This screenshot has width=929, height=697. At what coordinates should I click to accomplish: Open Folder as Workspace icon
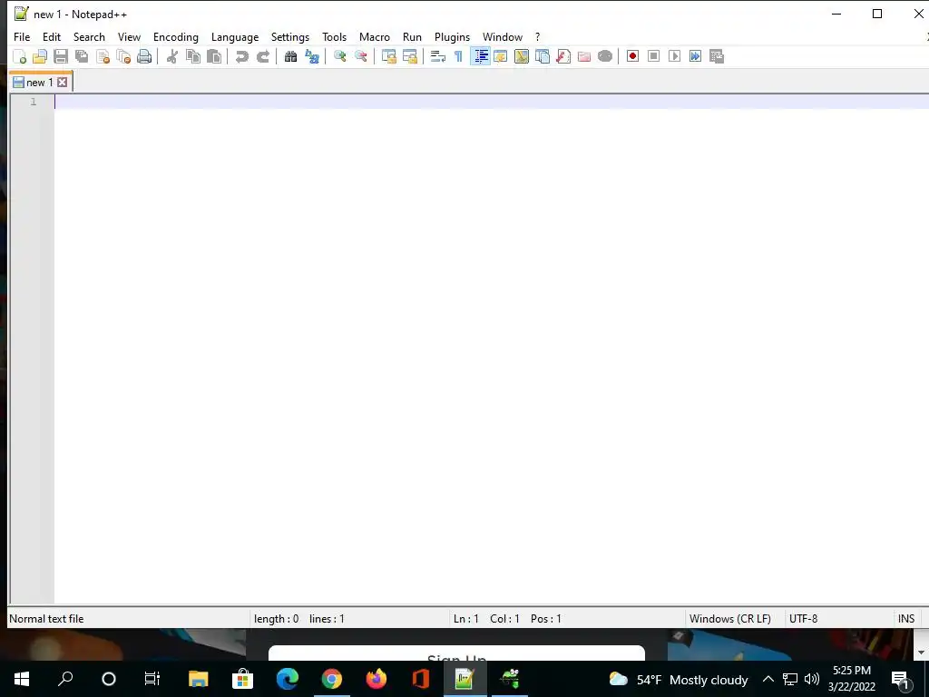(584, 56)
